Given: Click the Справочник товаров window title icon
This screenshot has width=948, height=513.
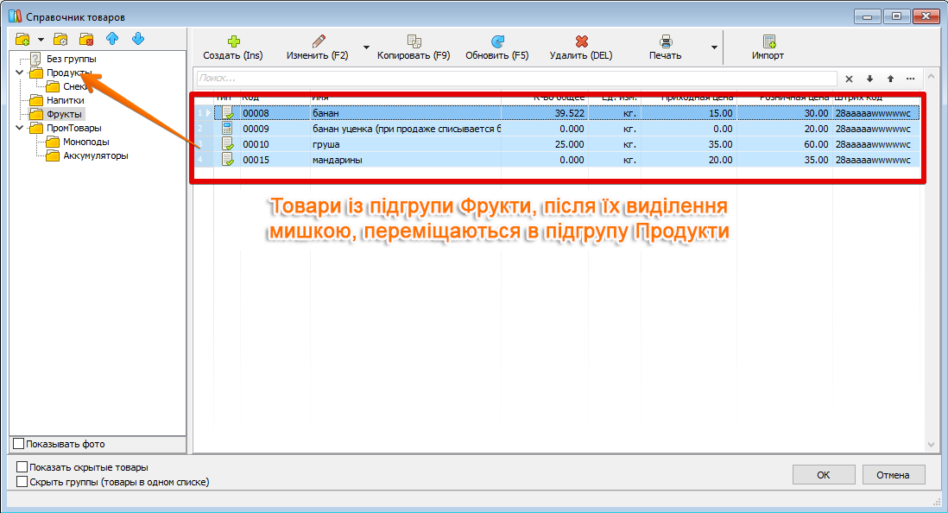Looking at the screenshot, I should pos(16,16).
